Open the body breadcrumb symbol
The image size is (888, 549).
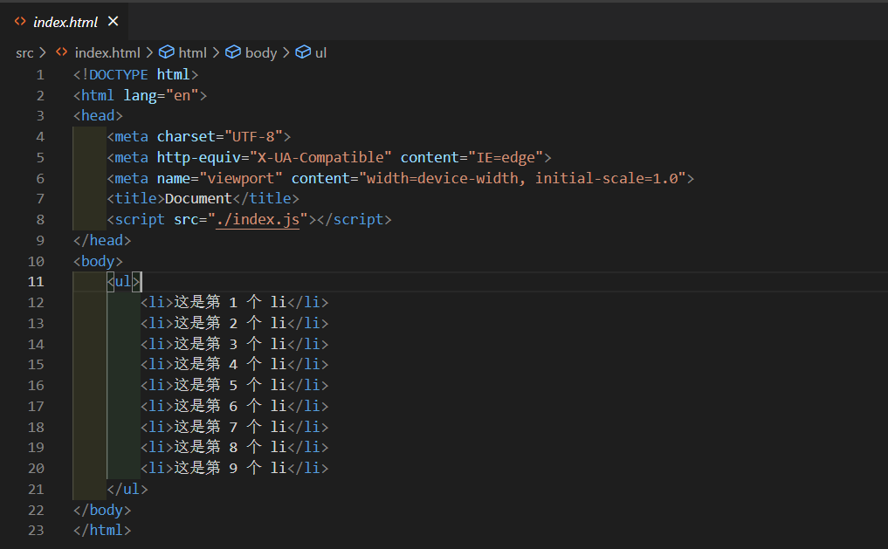click(x=261, y=52)
